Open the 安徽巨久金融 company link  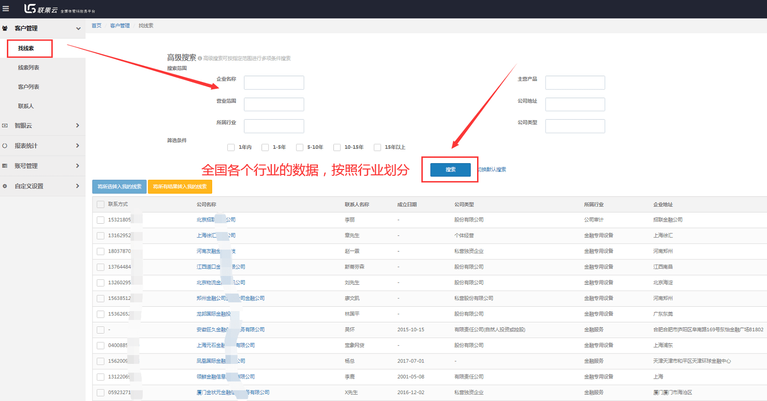click(x=231, y=330)
